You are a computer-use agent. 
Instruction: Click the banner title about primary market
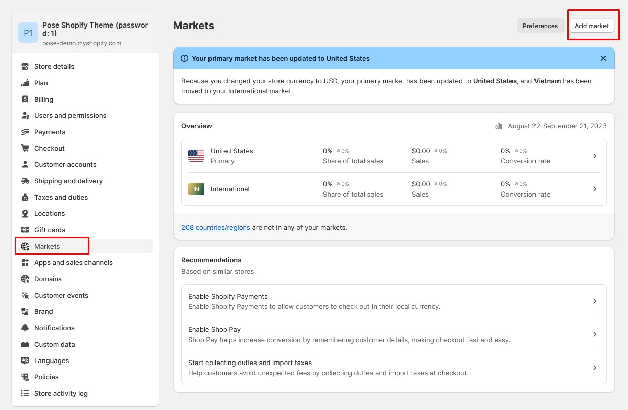coord(281,58)
